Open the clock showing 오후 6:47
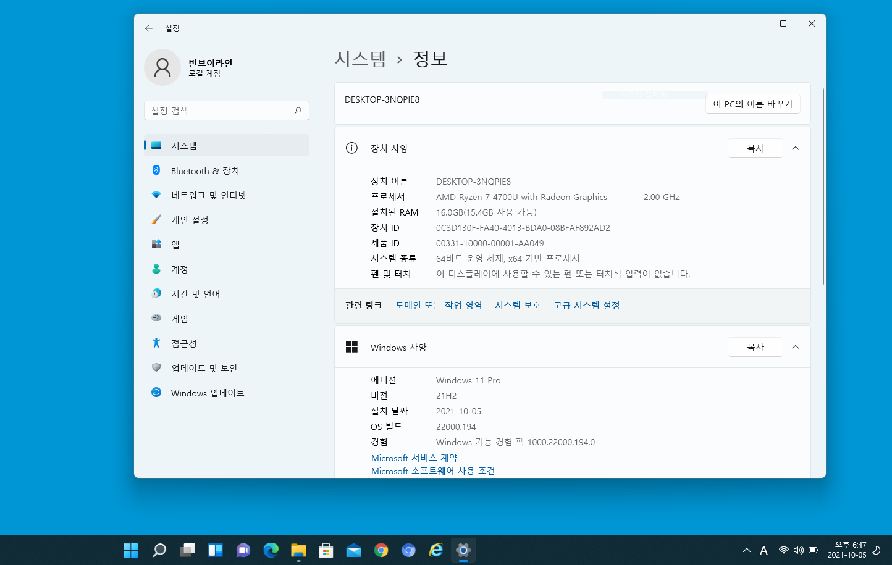This screenshot has width=892, height=565. click(847, 550)
